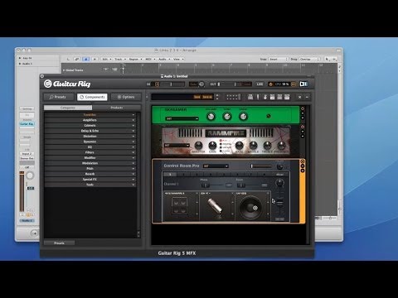
Task: Click the Presets button at sidebar bottom
Action: pos(60,243)
